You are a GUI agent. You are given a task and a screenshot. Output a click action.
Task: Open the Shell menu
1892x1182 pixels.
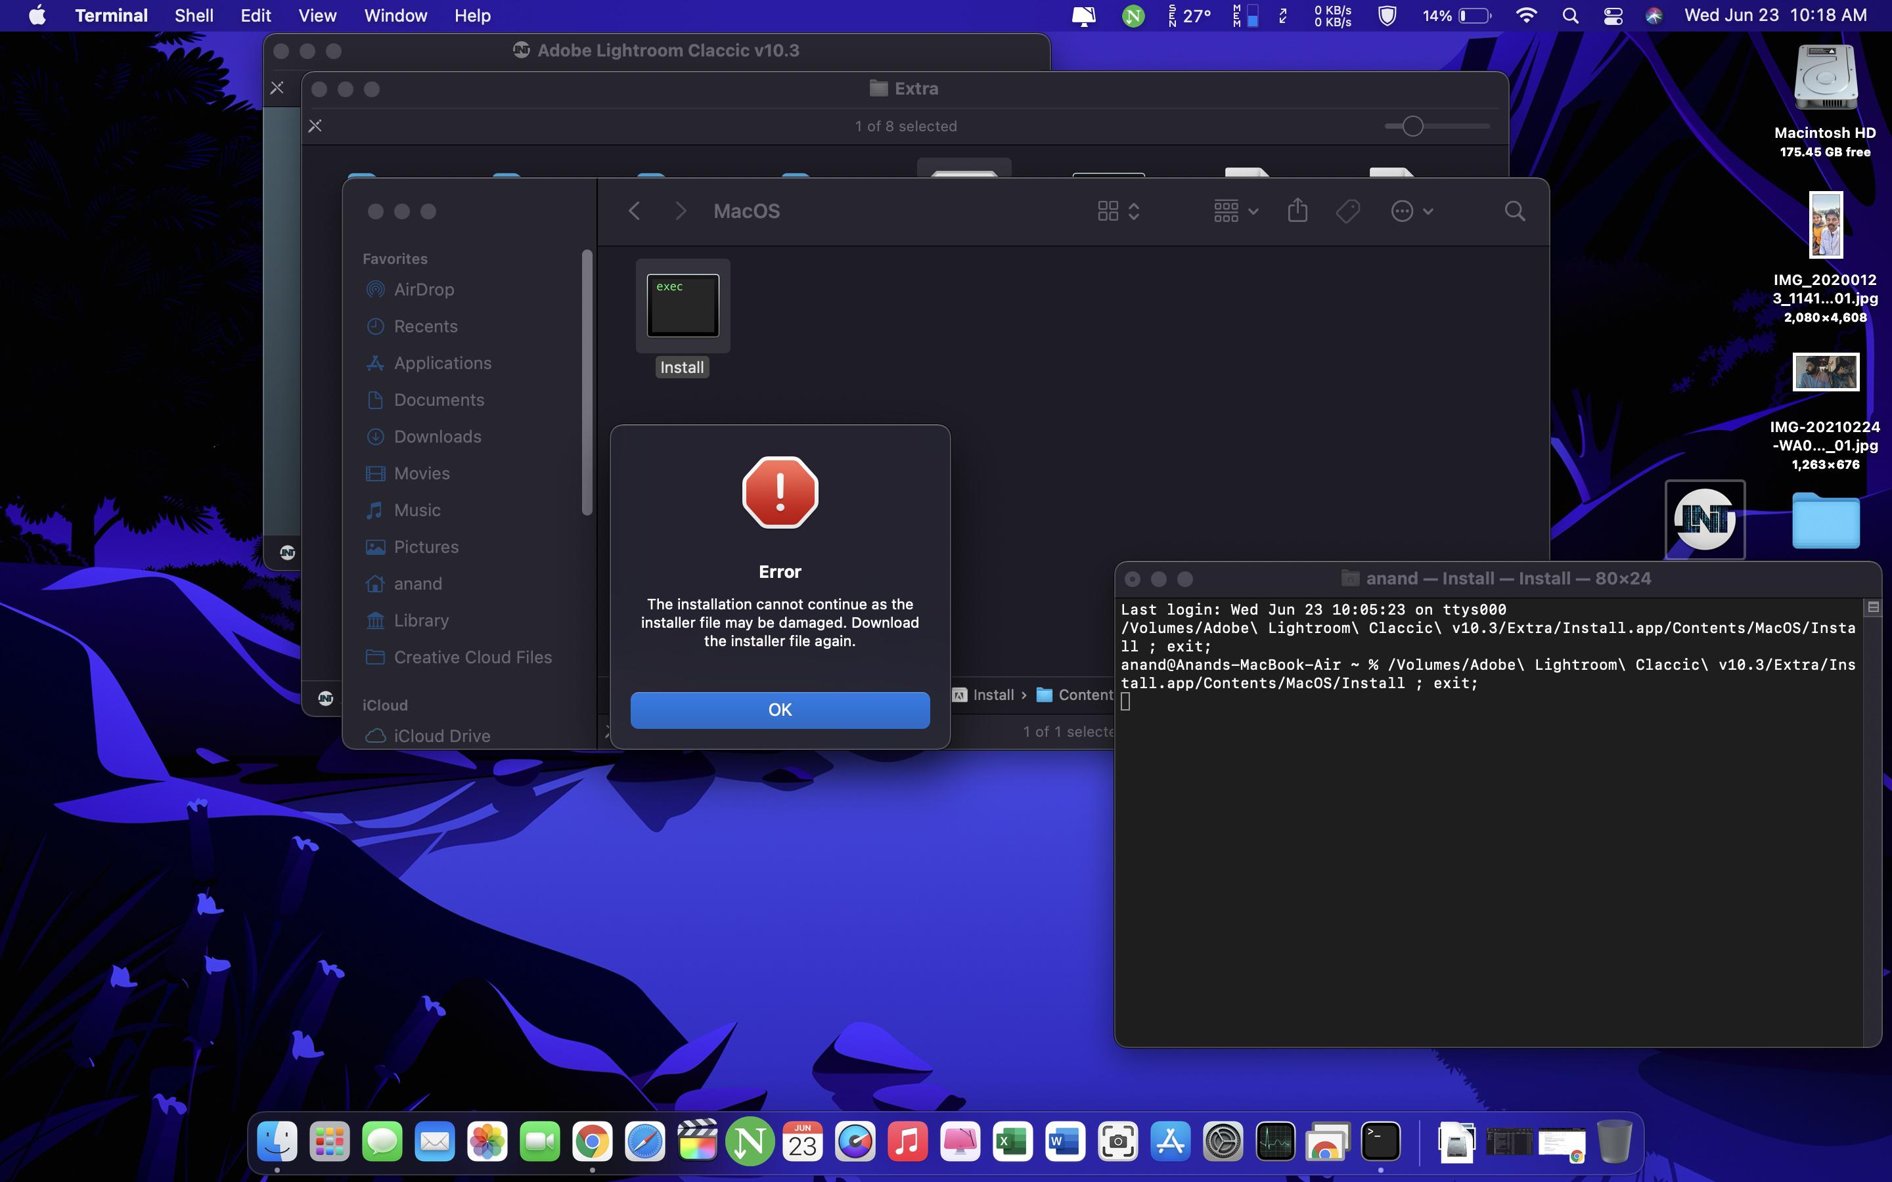[x=193, y=16]
